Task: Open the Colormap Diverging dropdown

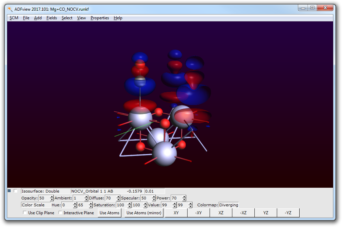Action: tap(228, 205)
